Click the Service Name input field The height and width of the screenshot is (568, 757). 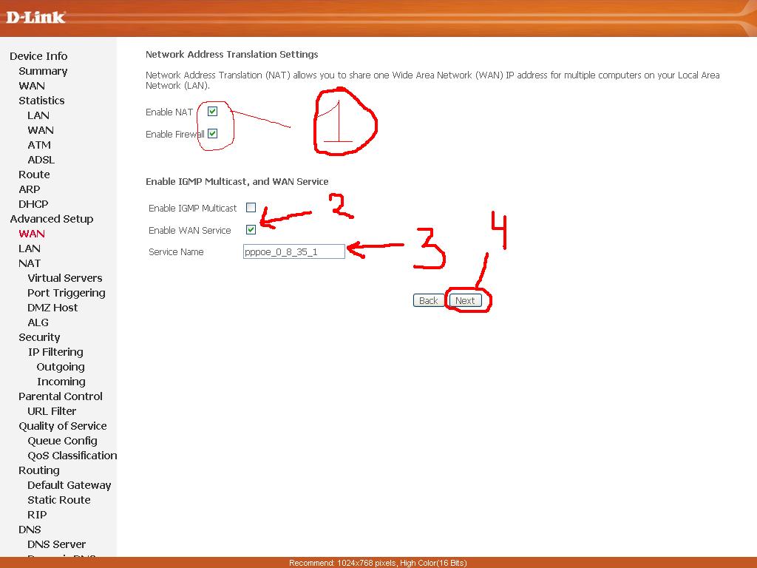tap(293, 251)
